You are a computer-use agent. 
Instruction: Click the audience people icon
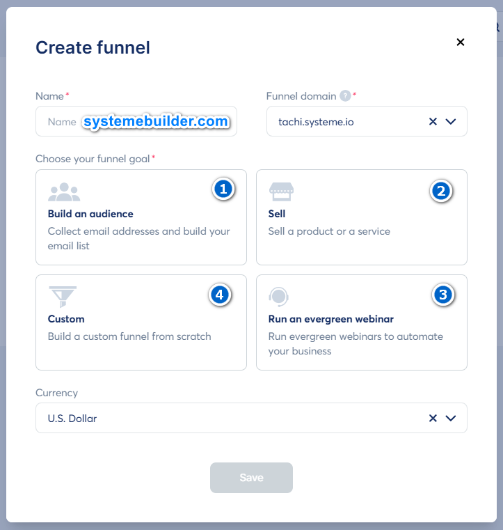tap(64, 192)
